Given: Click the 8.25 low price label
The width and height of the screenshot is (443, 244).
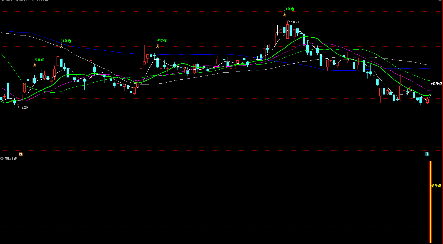Looking at the screenshot, I should pos(24,108).
